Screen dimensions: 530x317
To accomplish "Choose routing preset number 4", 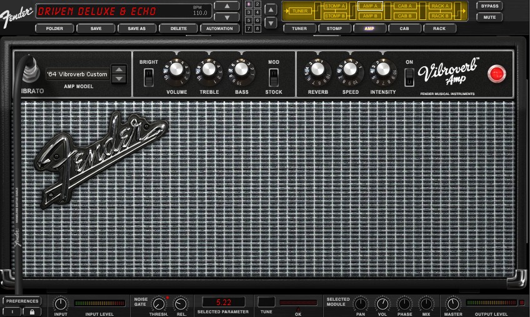I will [x=257, y=13].
